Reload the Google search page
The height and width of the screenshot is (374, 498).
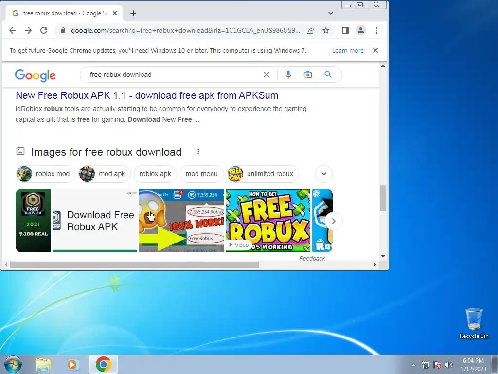point(44,30)
